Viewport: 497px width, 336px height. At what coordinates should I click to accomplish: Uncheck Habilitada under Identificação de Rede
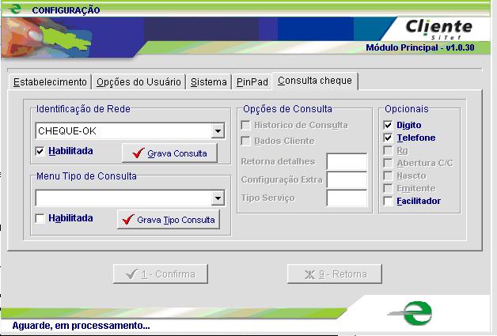coord(40,151)
